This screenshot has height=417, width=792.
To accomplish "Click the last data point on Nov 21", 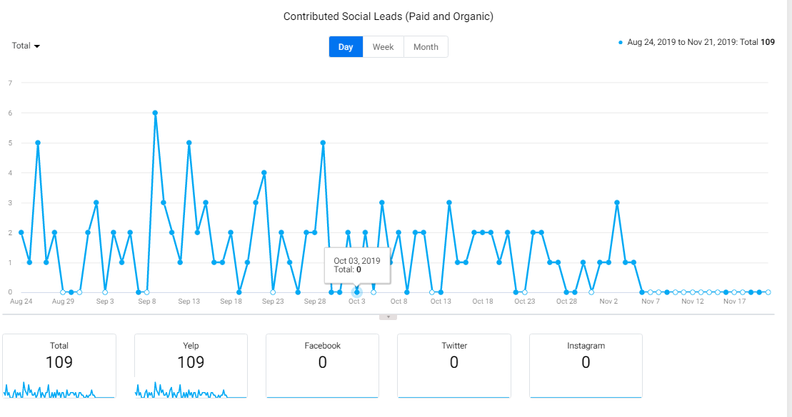I will pyautogui.click(x=768, y=292).
